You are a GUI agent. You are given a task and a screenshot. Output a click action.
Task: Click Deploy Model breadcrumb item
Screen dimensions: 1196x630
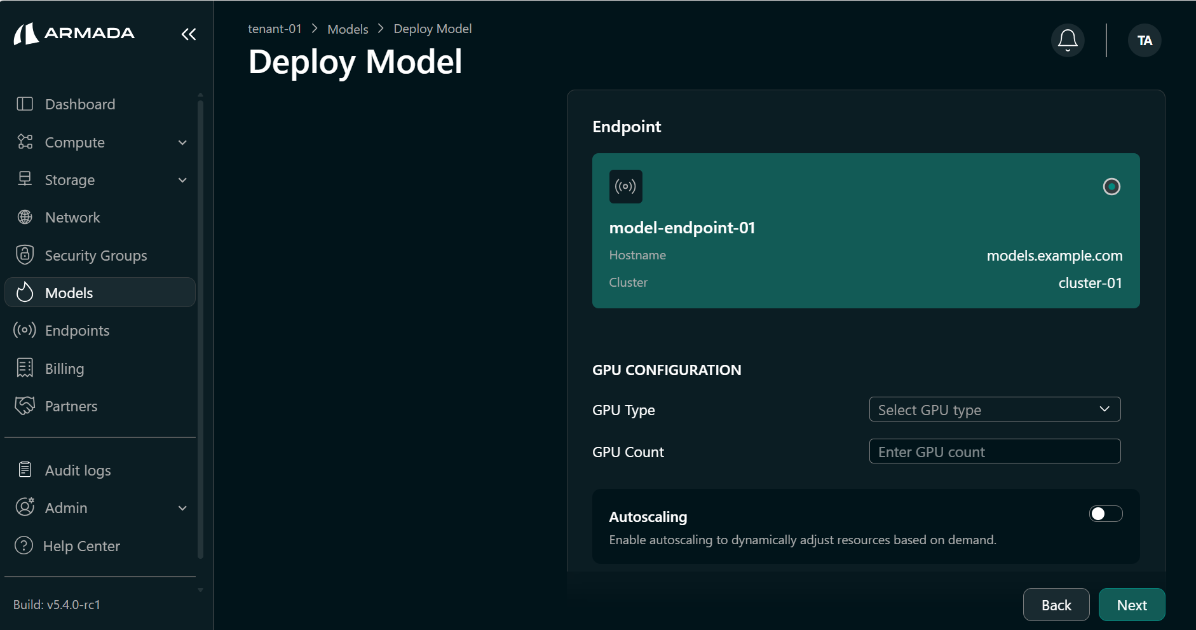click(x=433, y=29)
